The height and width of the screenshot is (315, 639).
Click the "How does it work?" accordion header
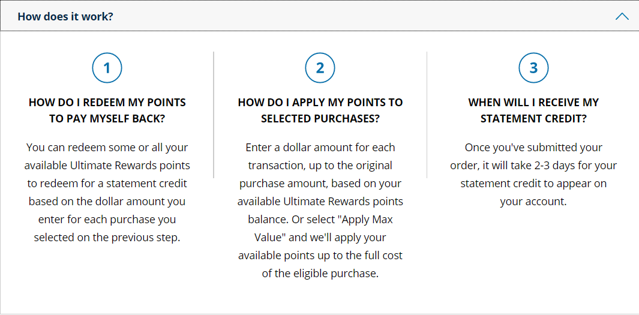(319, 16)
